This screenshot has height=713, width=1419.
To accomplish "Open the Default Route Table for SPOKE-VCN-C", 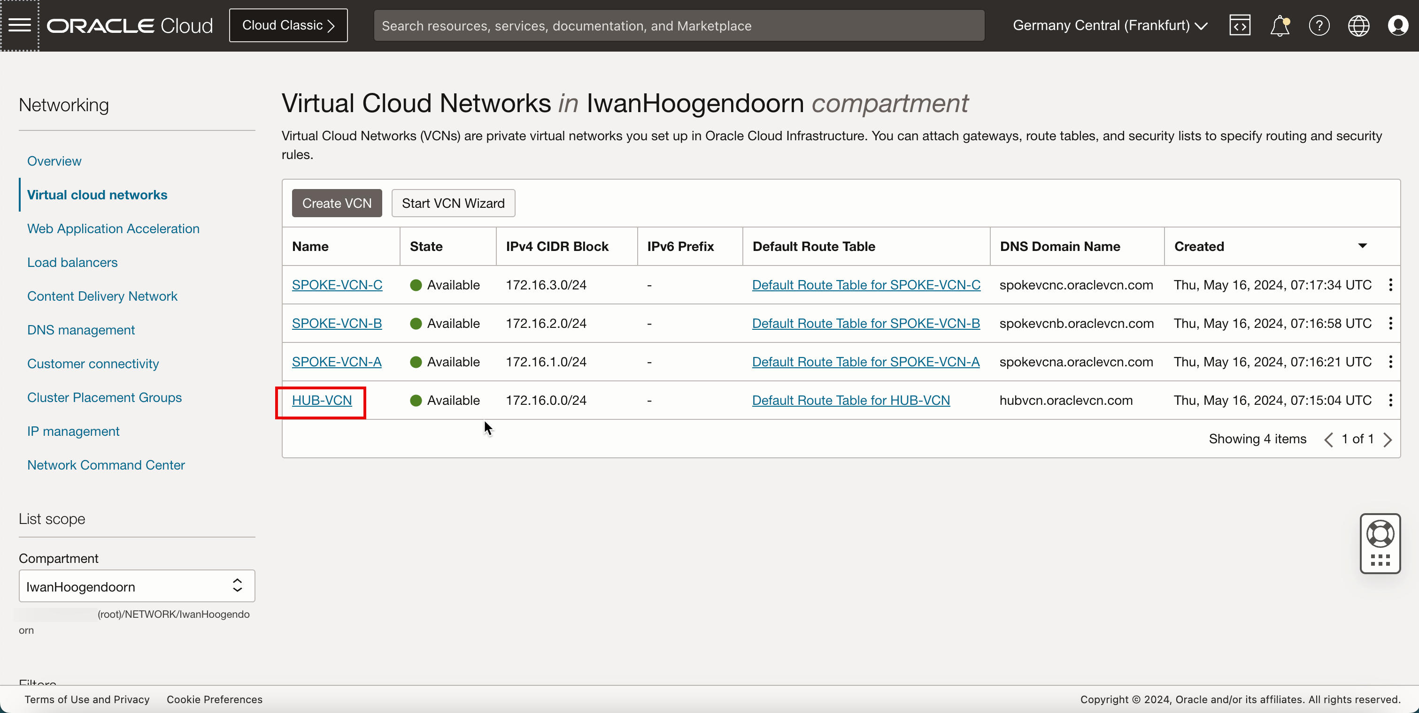I will (x=865, y=285).
